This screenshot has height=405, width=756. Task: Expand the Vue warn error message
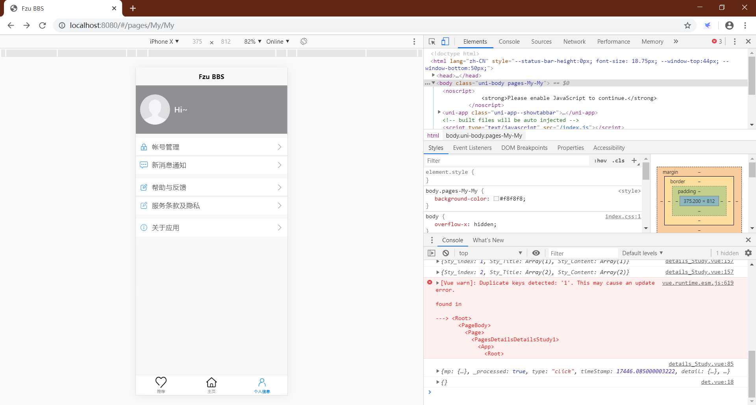(x=437, y=283)
